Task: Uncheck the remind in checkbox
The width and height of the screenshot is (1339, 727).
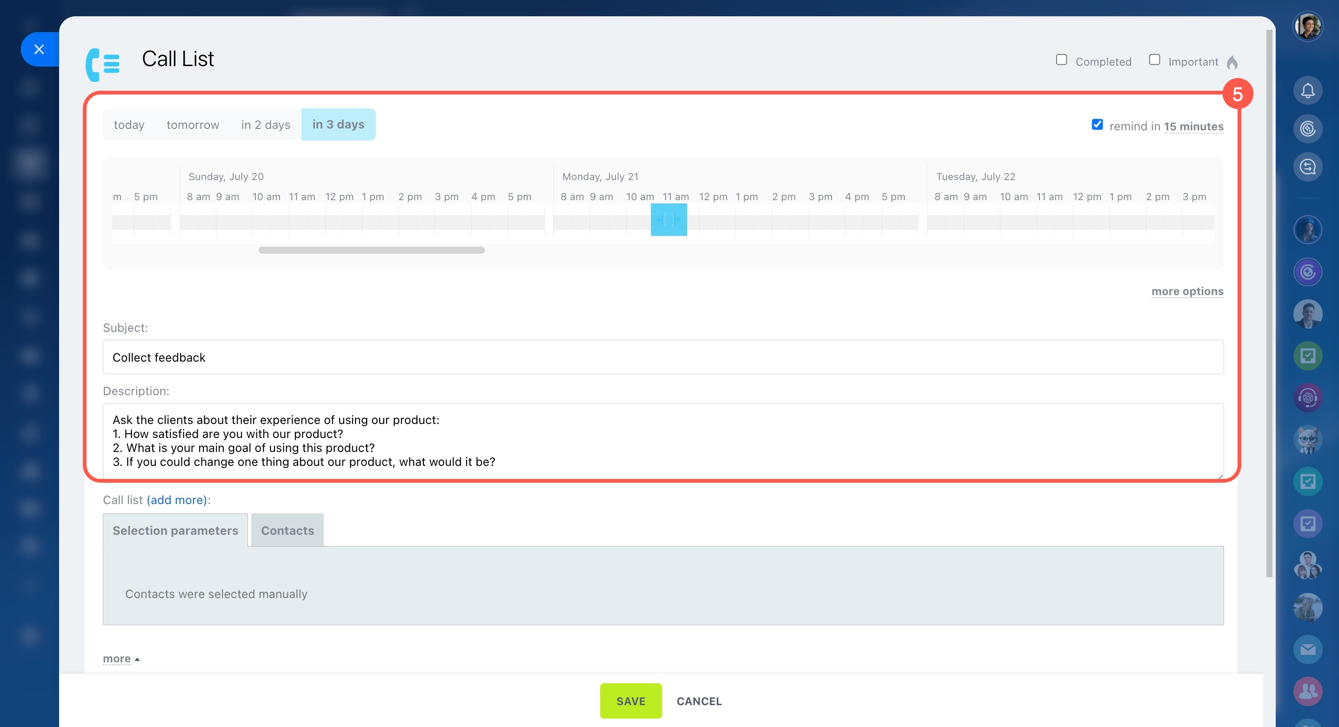Action: point(1097,125)
